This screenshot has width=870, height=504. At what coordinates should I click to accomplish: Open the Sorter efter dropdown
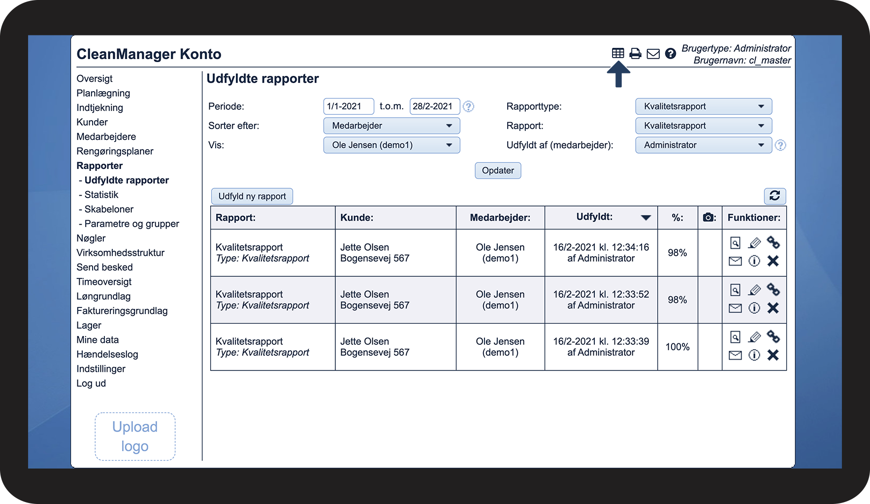coord(392,126)
